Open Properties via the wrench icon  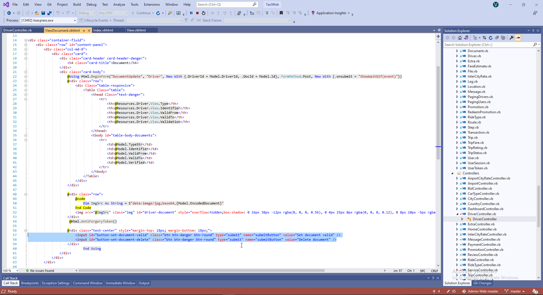coord(512,38)
